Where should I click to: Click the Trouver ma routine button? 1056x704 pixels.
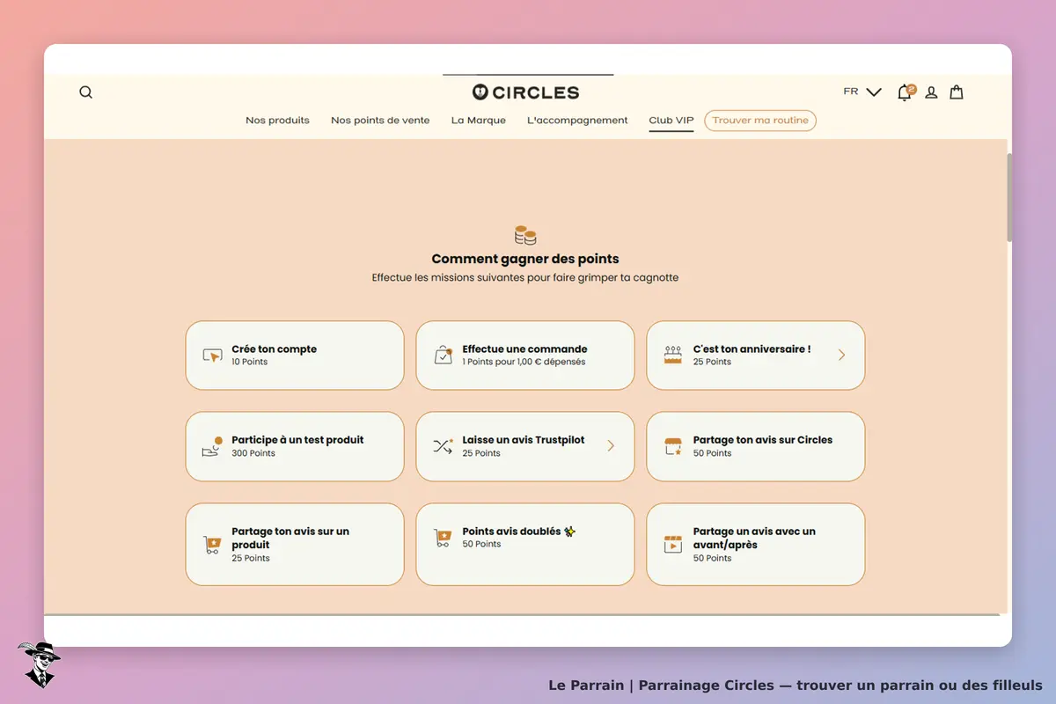pos(760,121)
